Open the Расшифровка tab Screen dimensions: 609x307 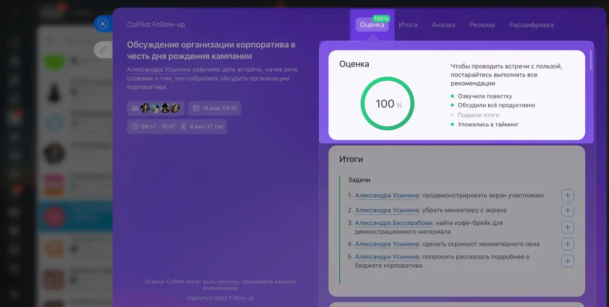click(531, 25)
